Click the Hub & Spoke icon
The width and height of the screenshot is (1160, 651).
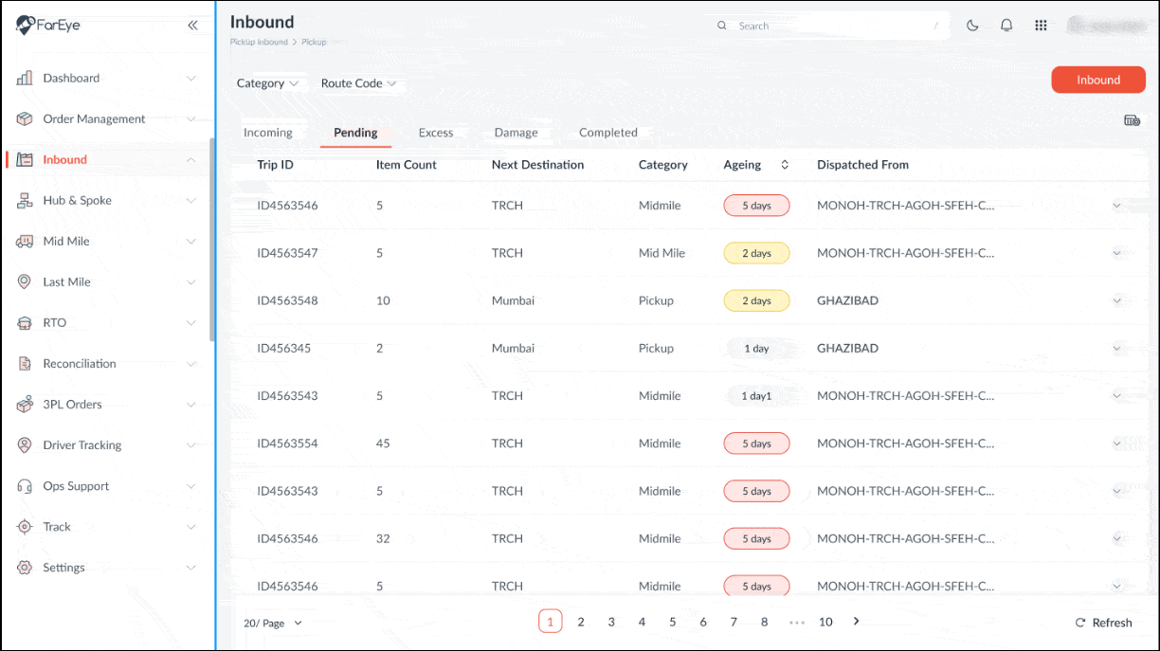[25, 200]
